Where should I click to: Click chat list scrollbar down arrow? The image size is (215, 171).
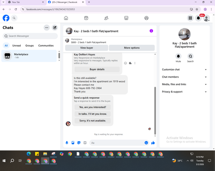pyautogui.click(x=59, y=60)
